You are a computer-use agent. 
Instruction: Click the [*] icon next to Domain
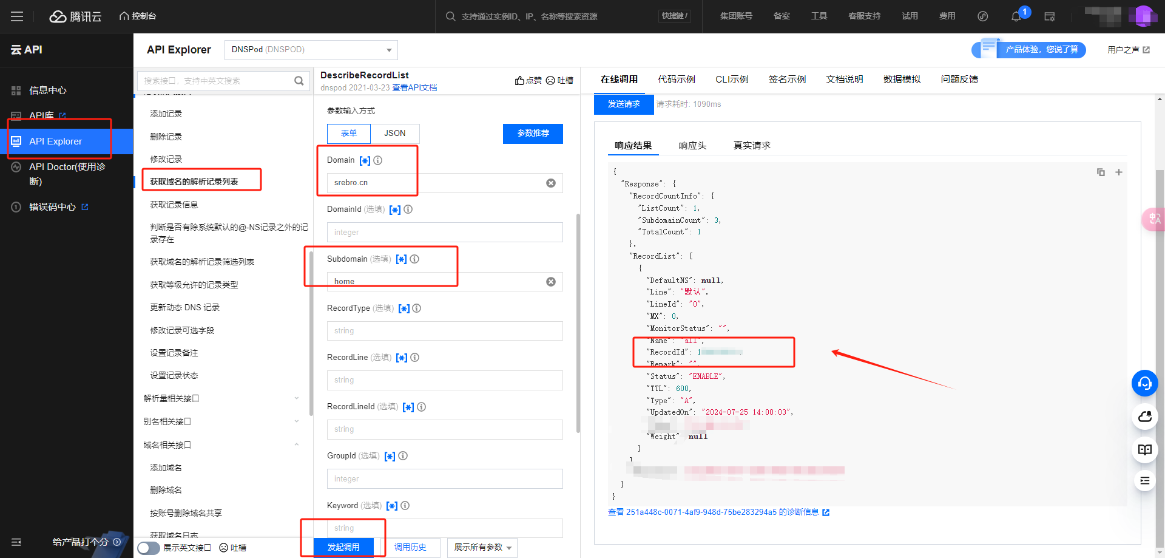(365, 160)
